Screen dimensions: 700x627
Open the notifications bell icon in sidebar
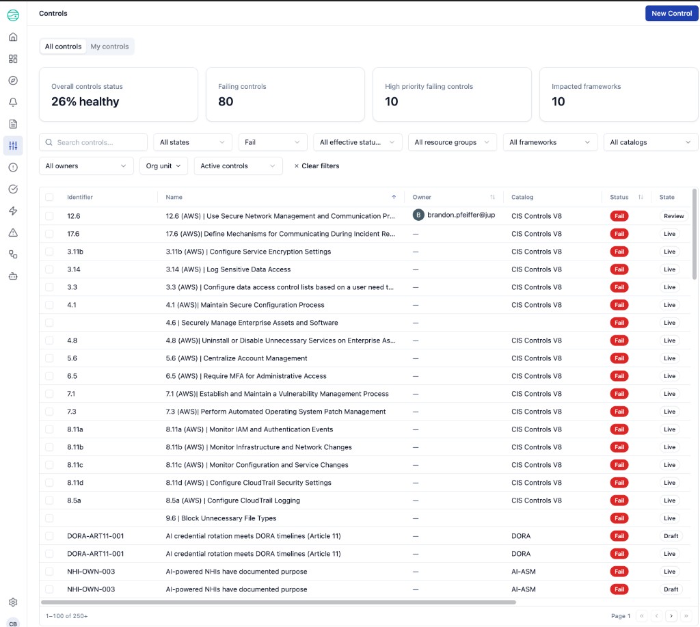[13, 103]
